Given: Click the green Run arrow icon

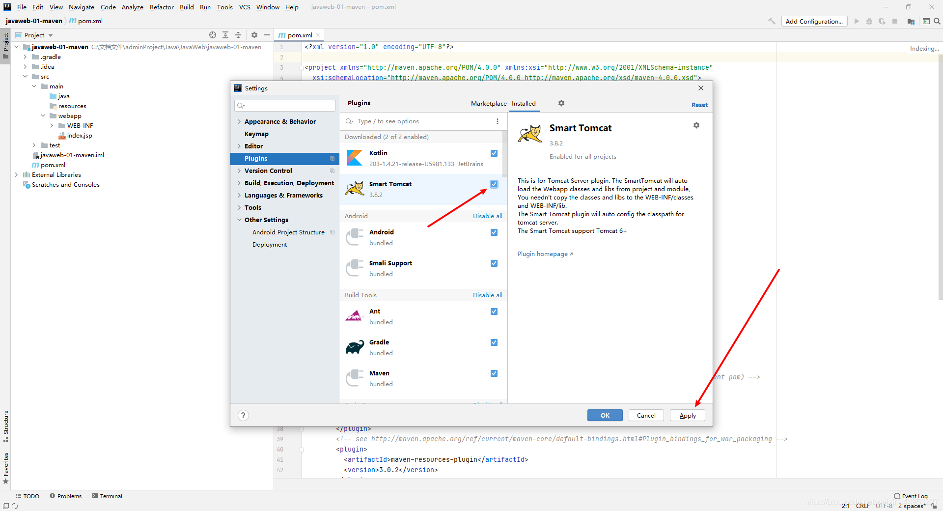Looking at the screenshot, I should pyautogui.click(x=857, y=21).
